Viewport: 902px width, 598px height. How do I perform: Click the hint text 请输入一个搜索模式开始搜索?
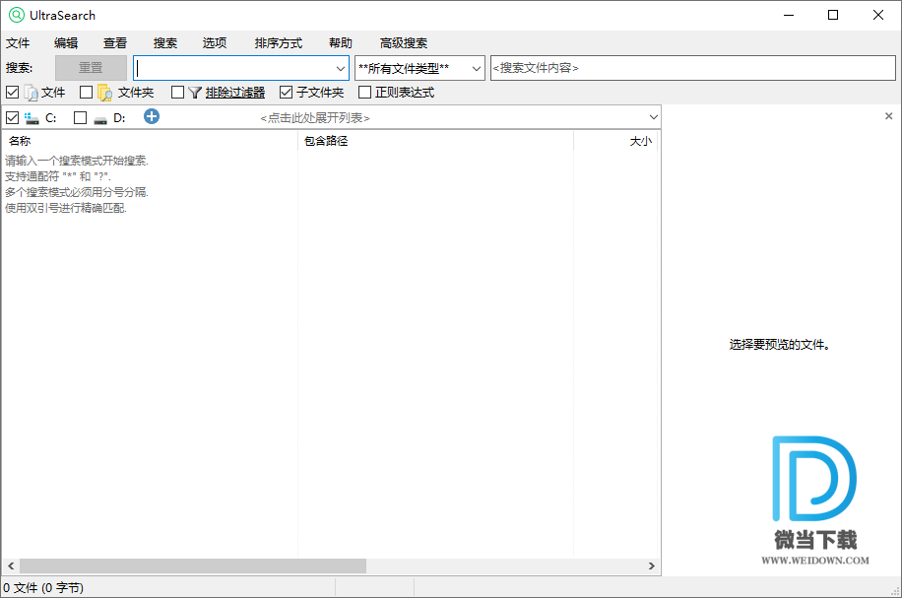coord(77,161)
